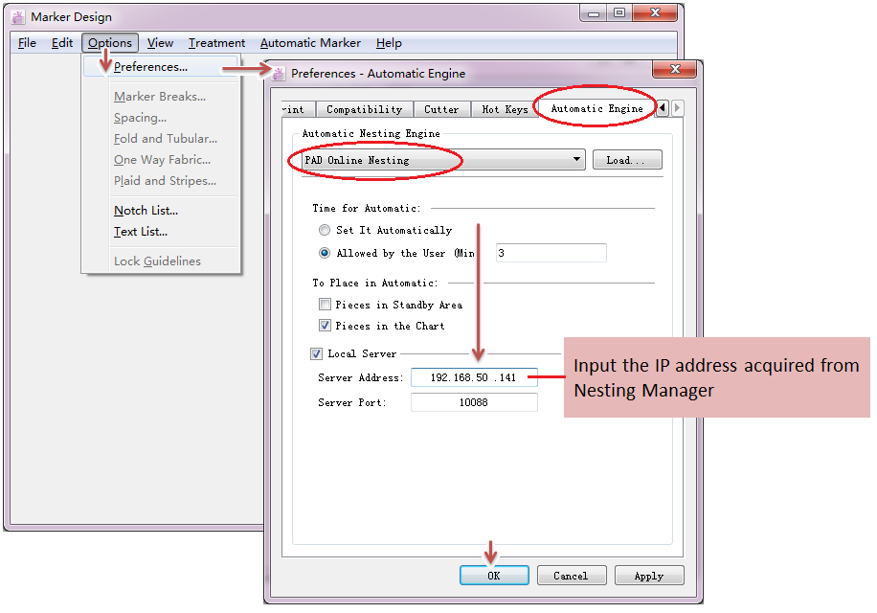
Task: Click the Preferences dialog title icon
Action: click(279, 74)
